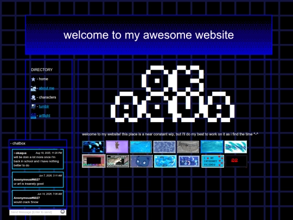
Task: Click the 'will be doin a lot more' message
Action: point(36,161)
